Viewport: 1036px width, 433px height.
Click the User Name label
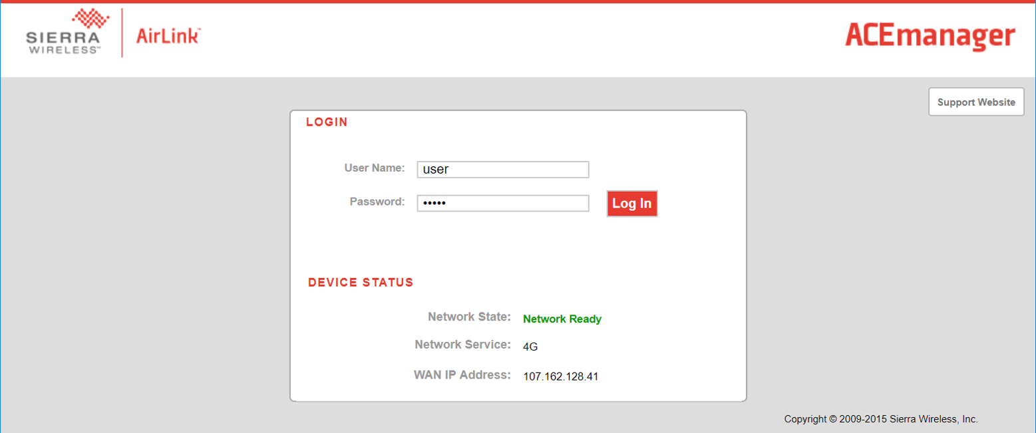coord(374,168)
